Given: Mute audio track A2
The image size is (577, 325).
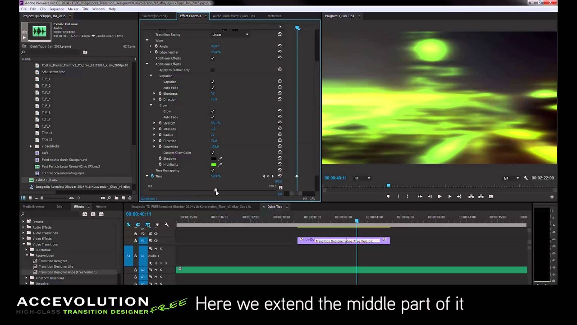Looking at the screenshot, I should tap(156, 269).
